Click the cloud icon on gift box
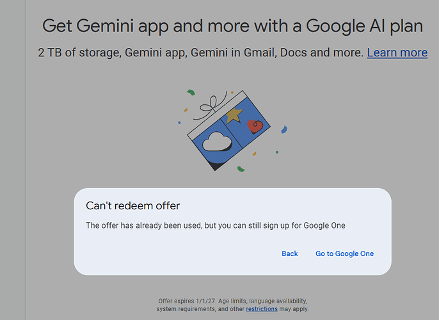The height and width of the screenshot is (320, 439). coord(216,142)
